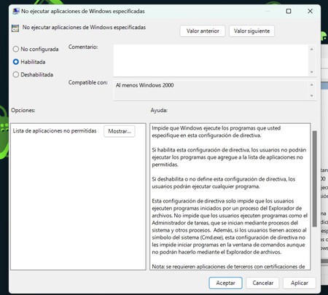
Task: Click the Compatible con scroll up arrow
Action: coord(312,84)
